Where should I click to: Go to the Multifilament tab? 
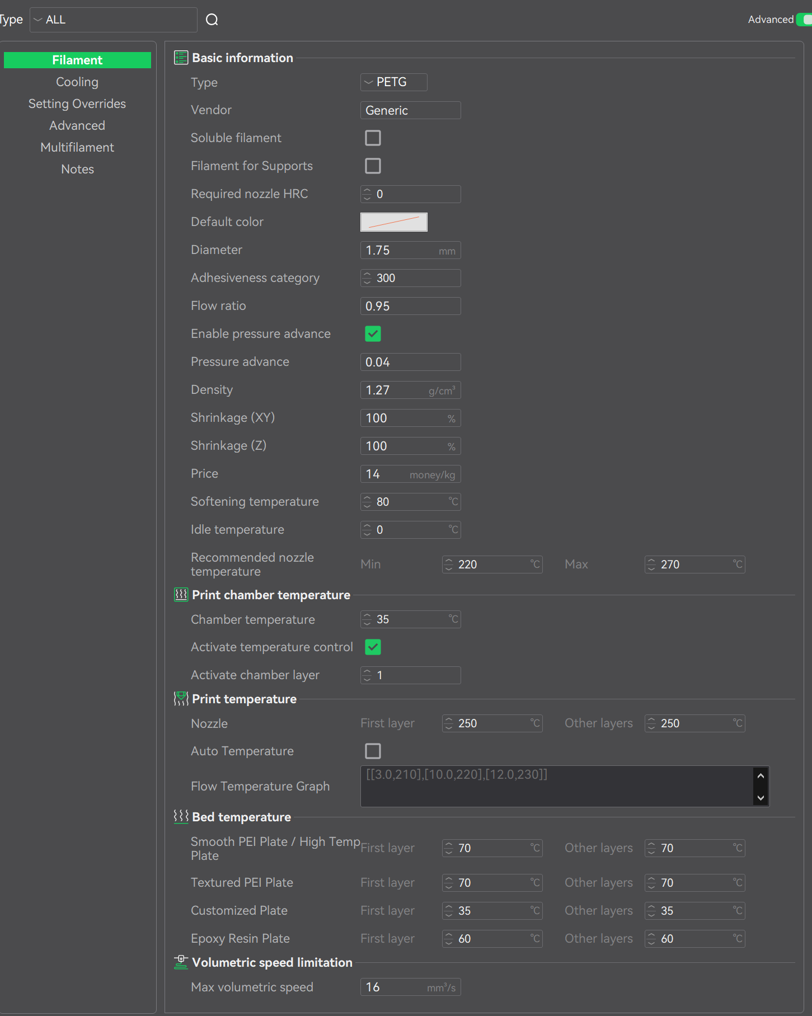click(x=77, y=148)
